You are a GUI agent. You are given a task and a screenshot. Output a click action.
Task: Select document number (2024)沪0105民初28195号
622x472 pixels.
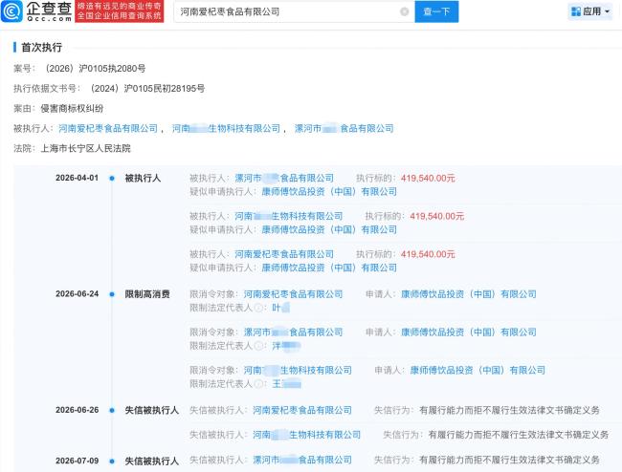click(146, 88)
